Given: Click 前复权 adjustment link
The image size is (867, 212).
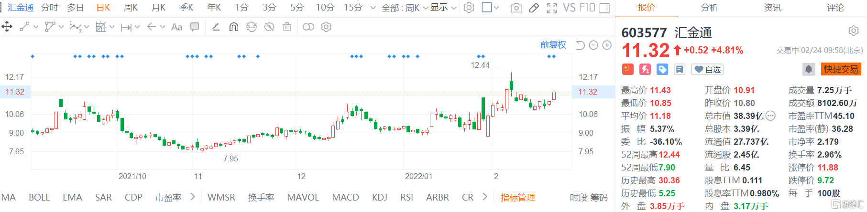Looking at the screenshot, I should (x=553, y=45).
